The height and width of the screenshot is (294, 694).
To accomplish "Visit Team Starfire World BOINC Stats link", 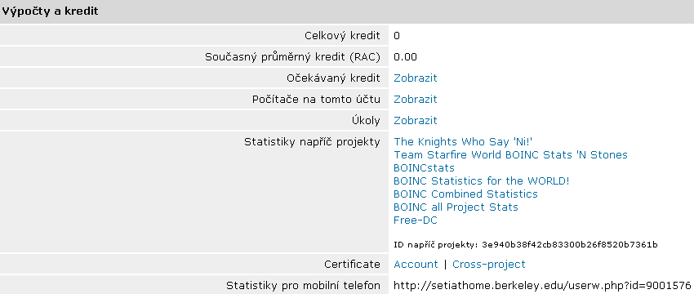I will 510,155.
